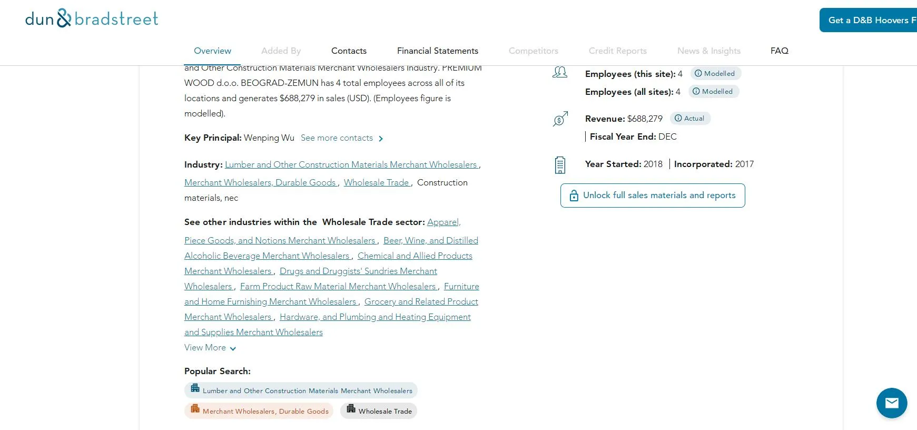Open the chat mail icon button

[892, 403]
